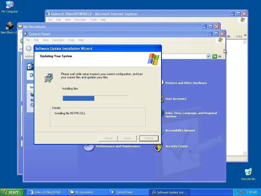Click the green Go arrow in Control Panel

215,56
